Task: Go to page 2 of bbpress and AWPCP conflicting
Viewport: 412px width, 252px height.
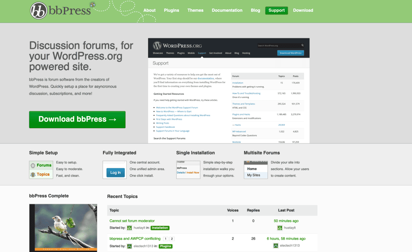Action: [x=173, y=239]
